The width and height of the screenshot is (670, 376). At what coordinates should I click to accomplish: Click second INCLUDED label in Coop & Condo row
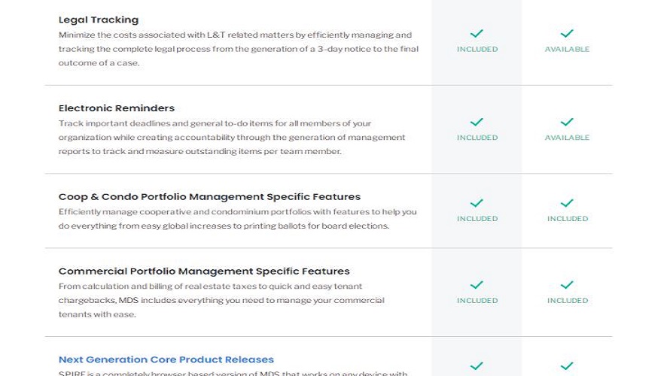568,219
